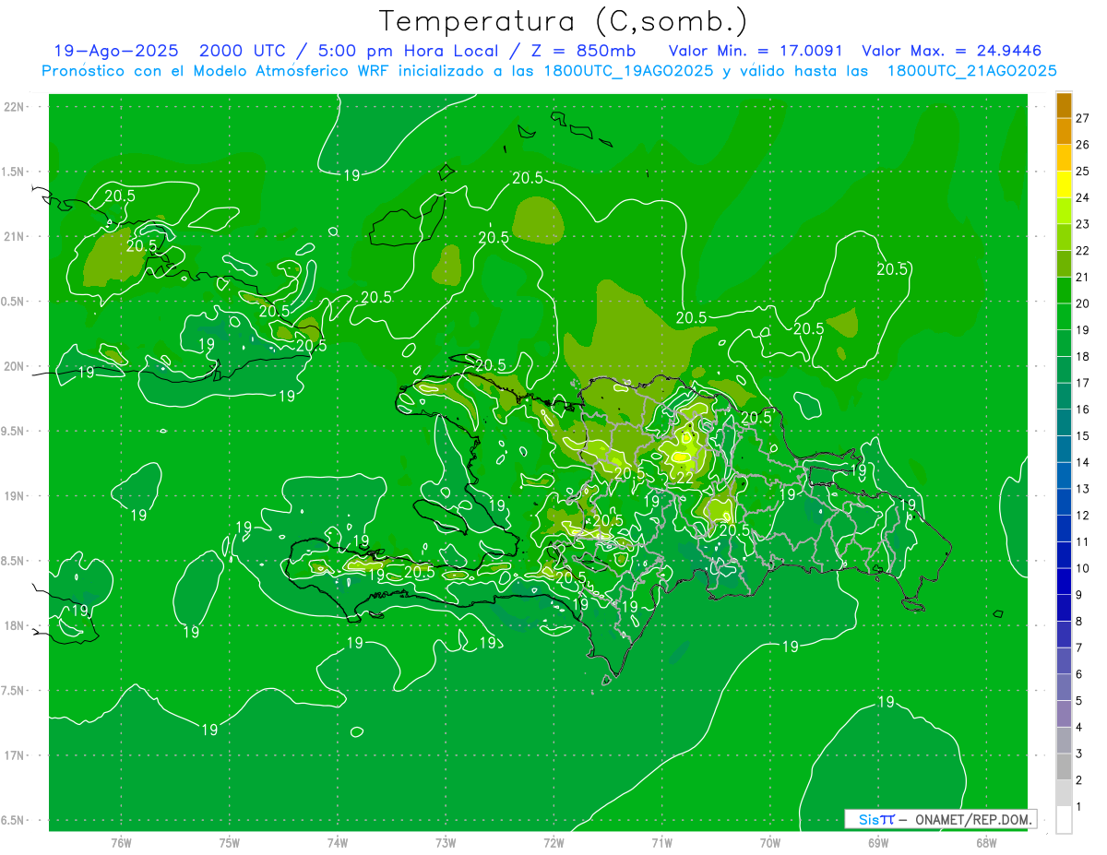The image size is (1107, 855).
Task: Click 'Pronóstico con el Modelo Atmosferico WRF' text
Action: [217, 72]
